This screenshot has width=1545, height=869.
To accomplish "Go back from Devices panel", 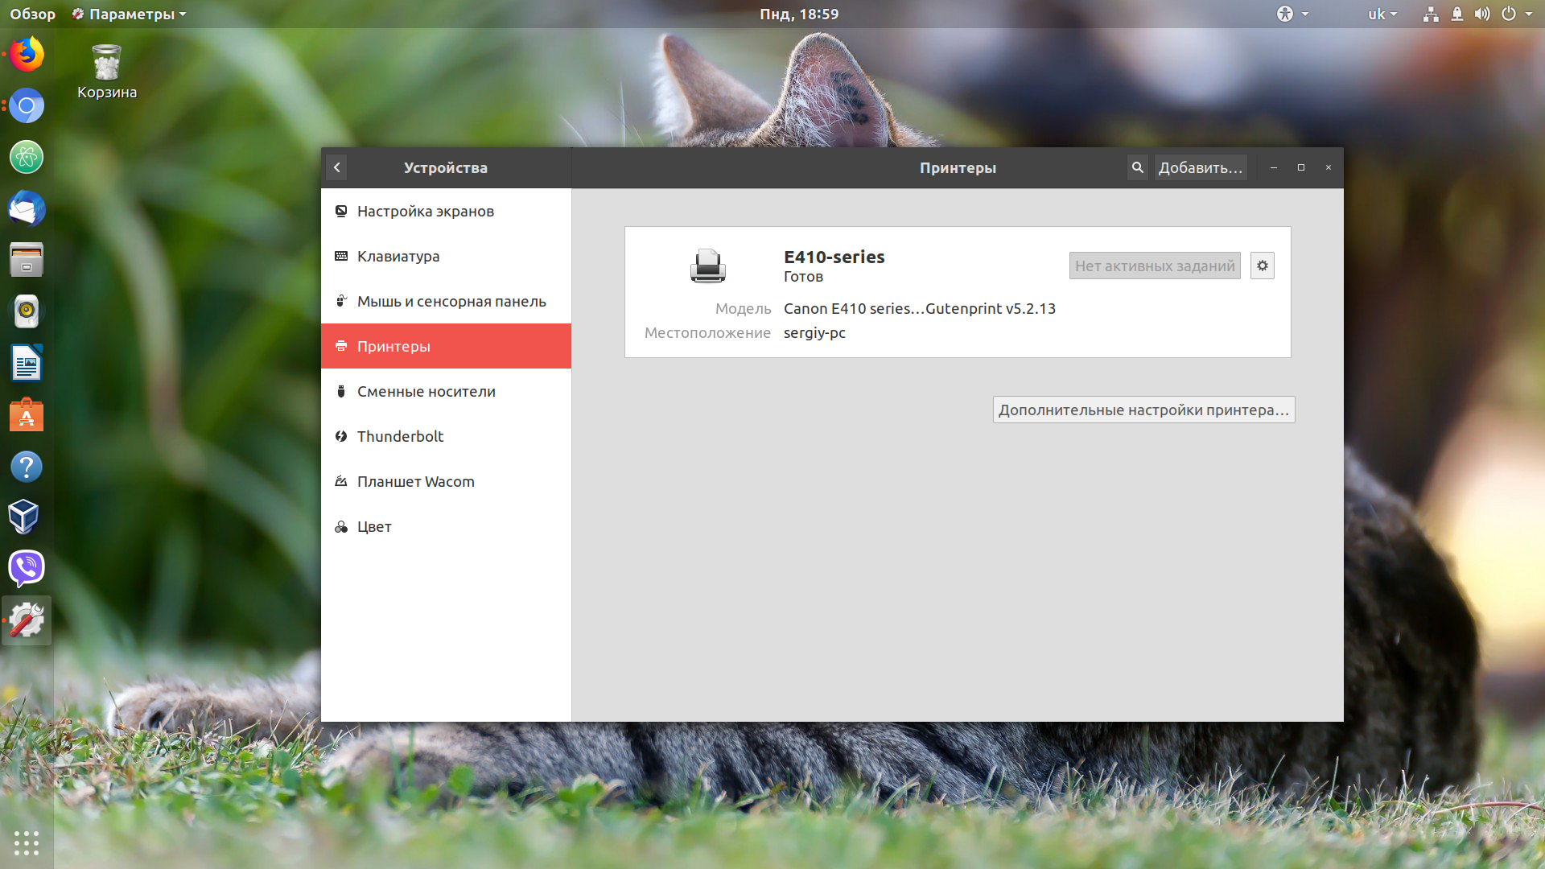I will coord(337,167).
